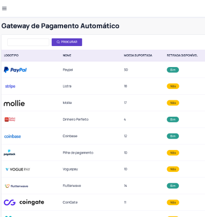
Task: Click the Procurar search button
Action: pyautogui.click(x=67, y=42)
